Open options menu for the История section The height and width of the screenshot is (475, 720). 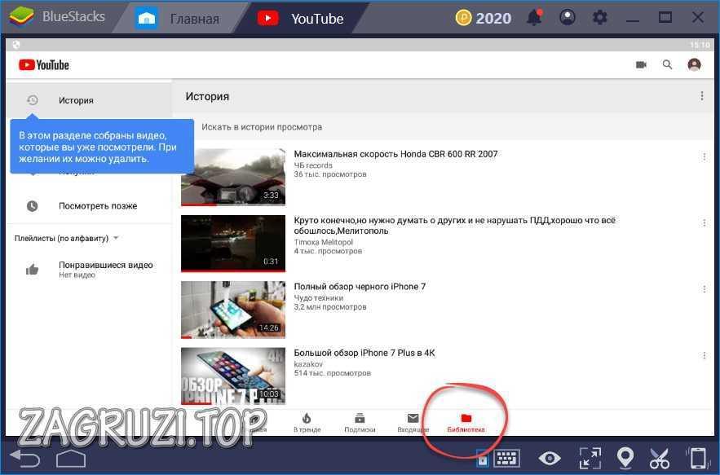tap(701, 96)
